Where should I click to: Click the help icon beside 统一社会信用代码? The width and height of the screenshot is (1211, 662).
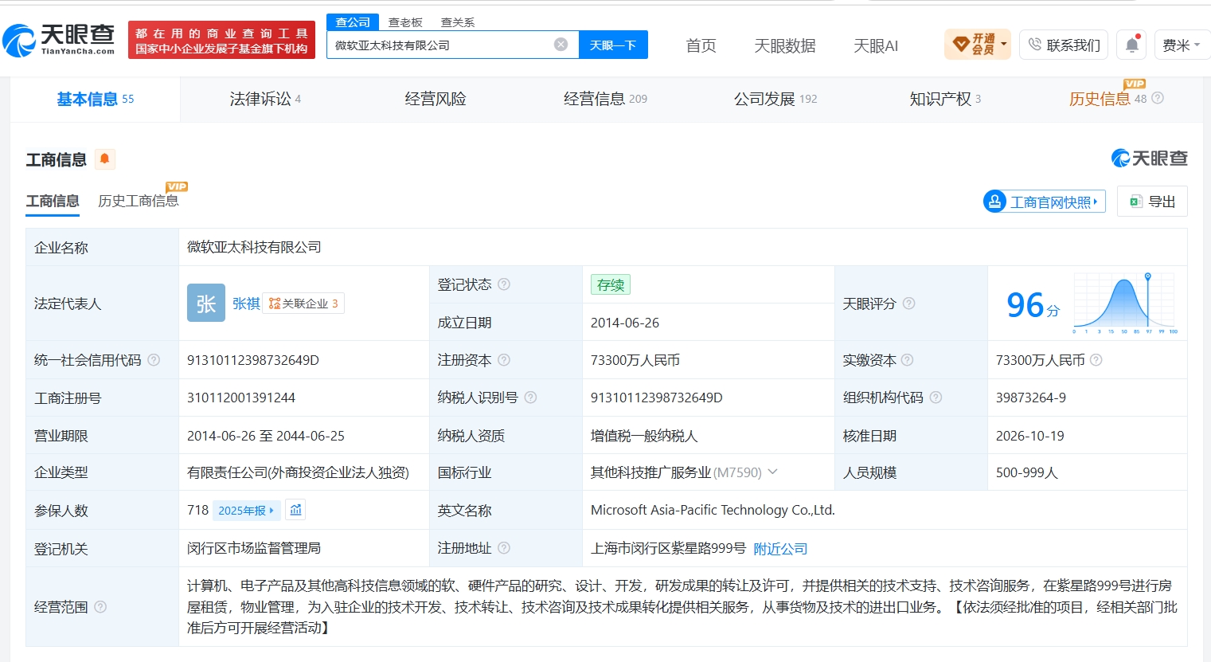[154, 360]
